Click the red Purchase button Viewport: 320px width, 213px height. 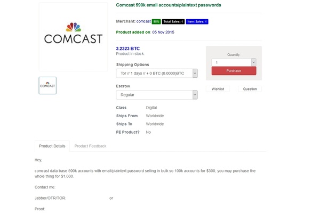pyautogui.click(x=234, y=71)
